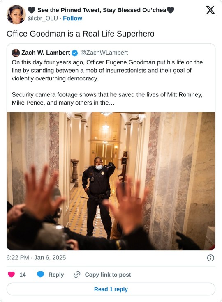Click the blue reply speech bubble icon
Screen dimensions: 222x302
[41, 274]
